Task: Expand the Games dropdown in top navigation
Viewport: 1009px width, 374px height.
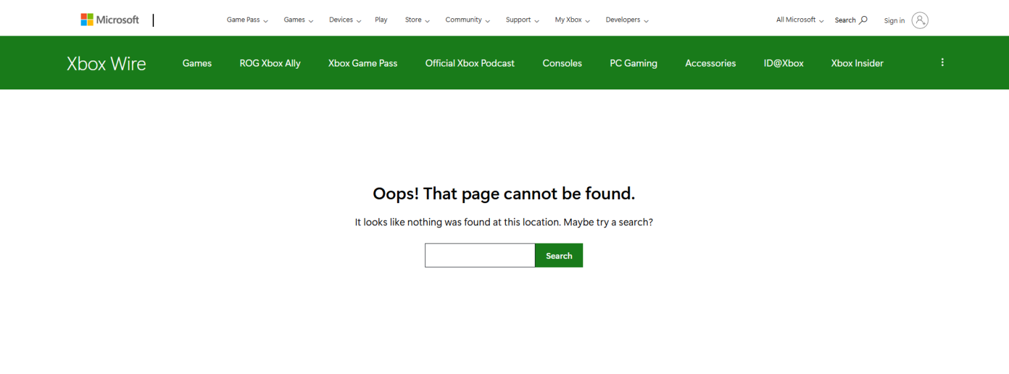Action: coord(298,20)
